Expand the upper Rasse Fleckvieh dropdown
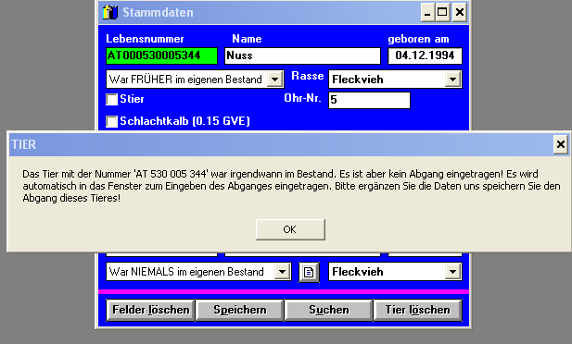 pyautogui.click(x=452, y=79)
